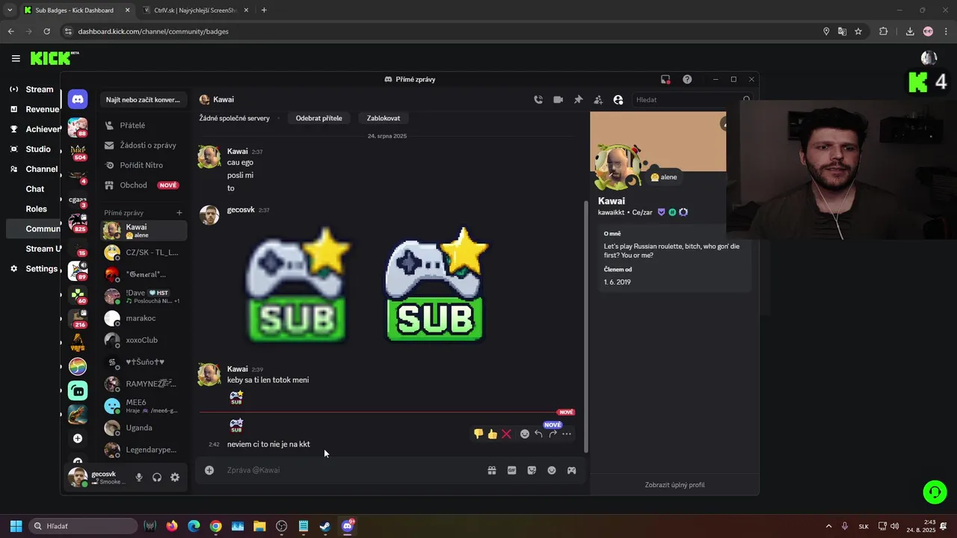Open Firefox from the taskbar
957x538 pixels.
click(x=172, y=526)
